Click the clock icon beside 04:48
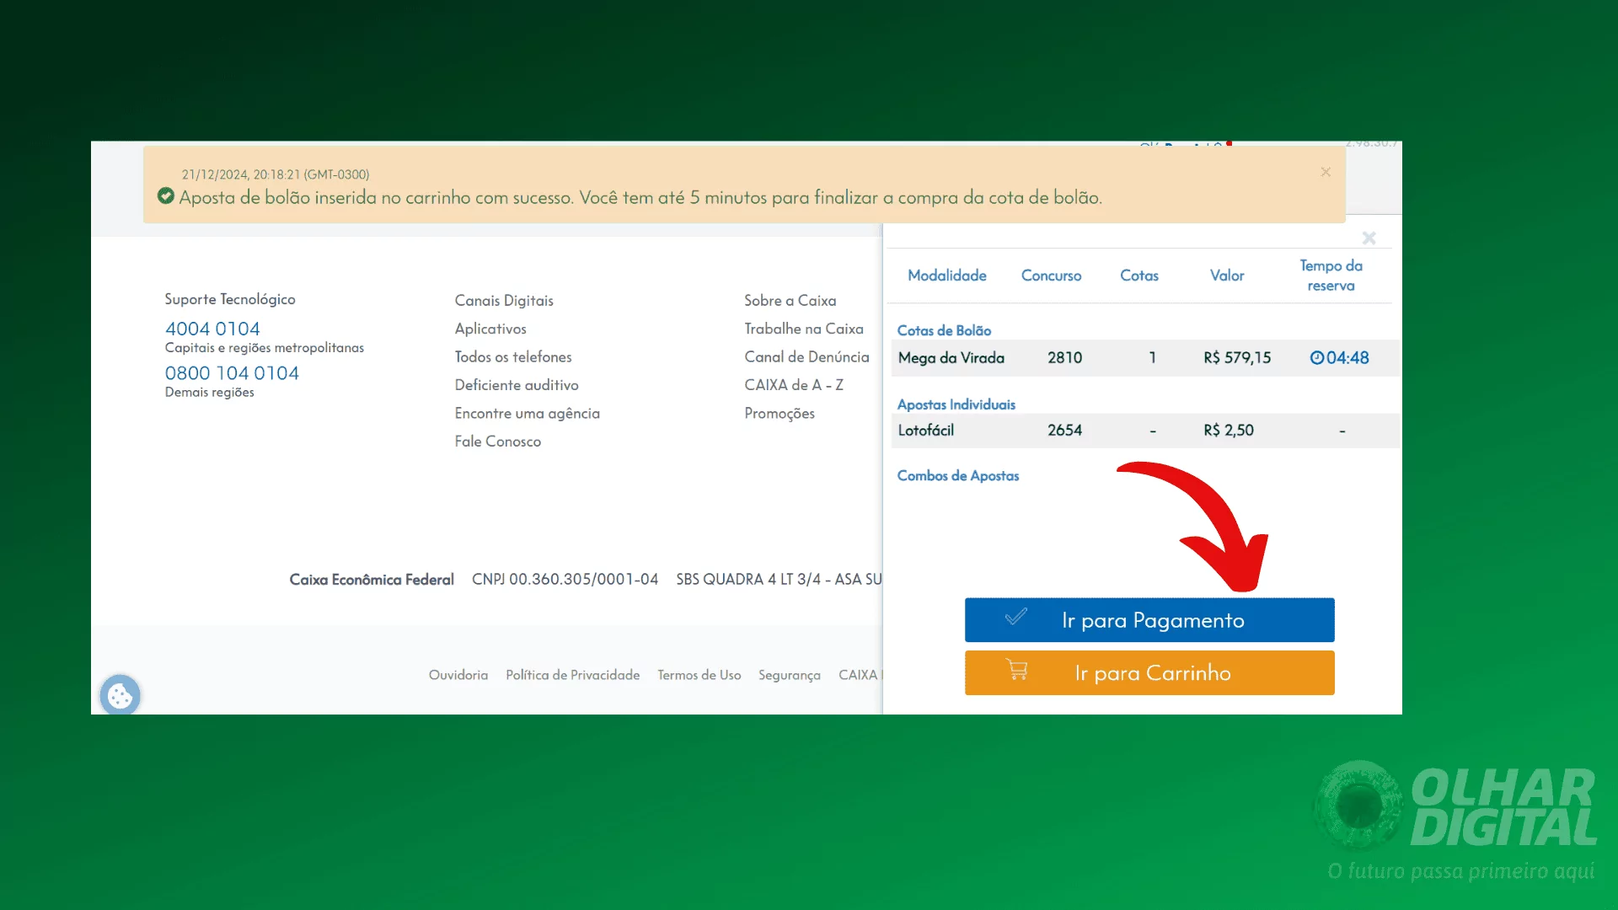This screenshot has height=910, width=1618. pyautogui.click(x=1316, y=357)
